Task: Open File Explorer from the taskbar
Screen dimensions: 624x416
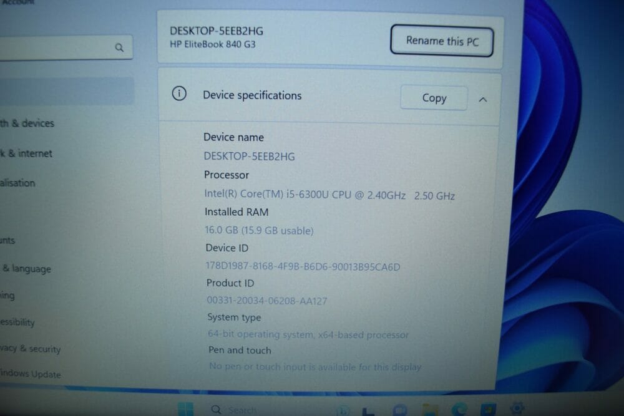Action: (x=430, y=410)
